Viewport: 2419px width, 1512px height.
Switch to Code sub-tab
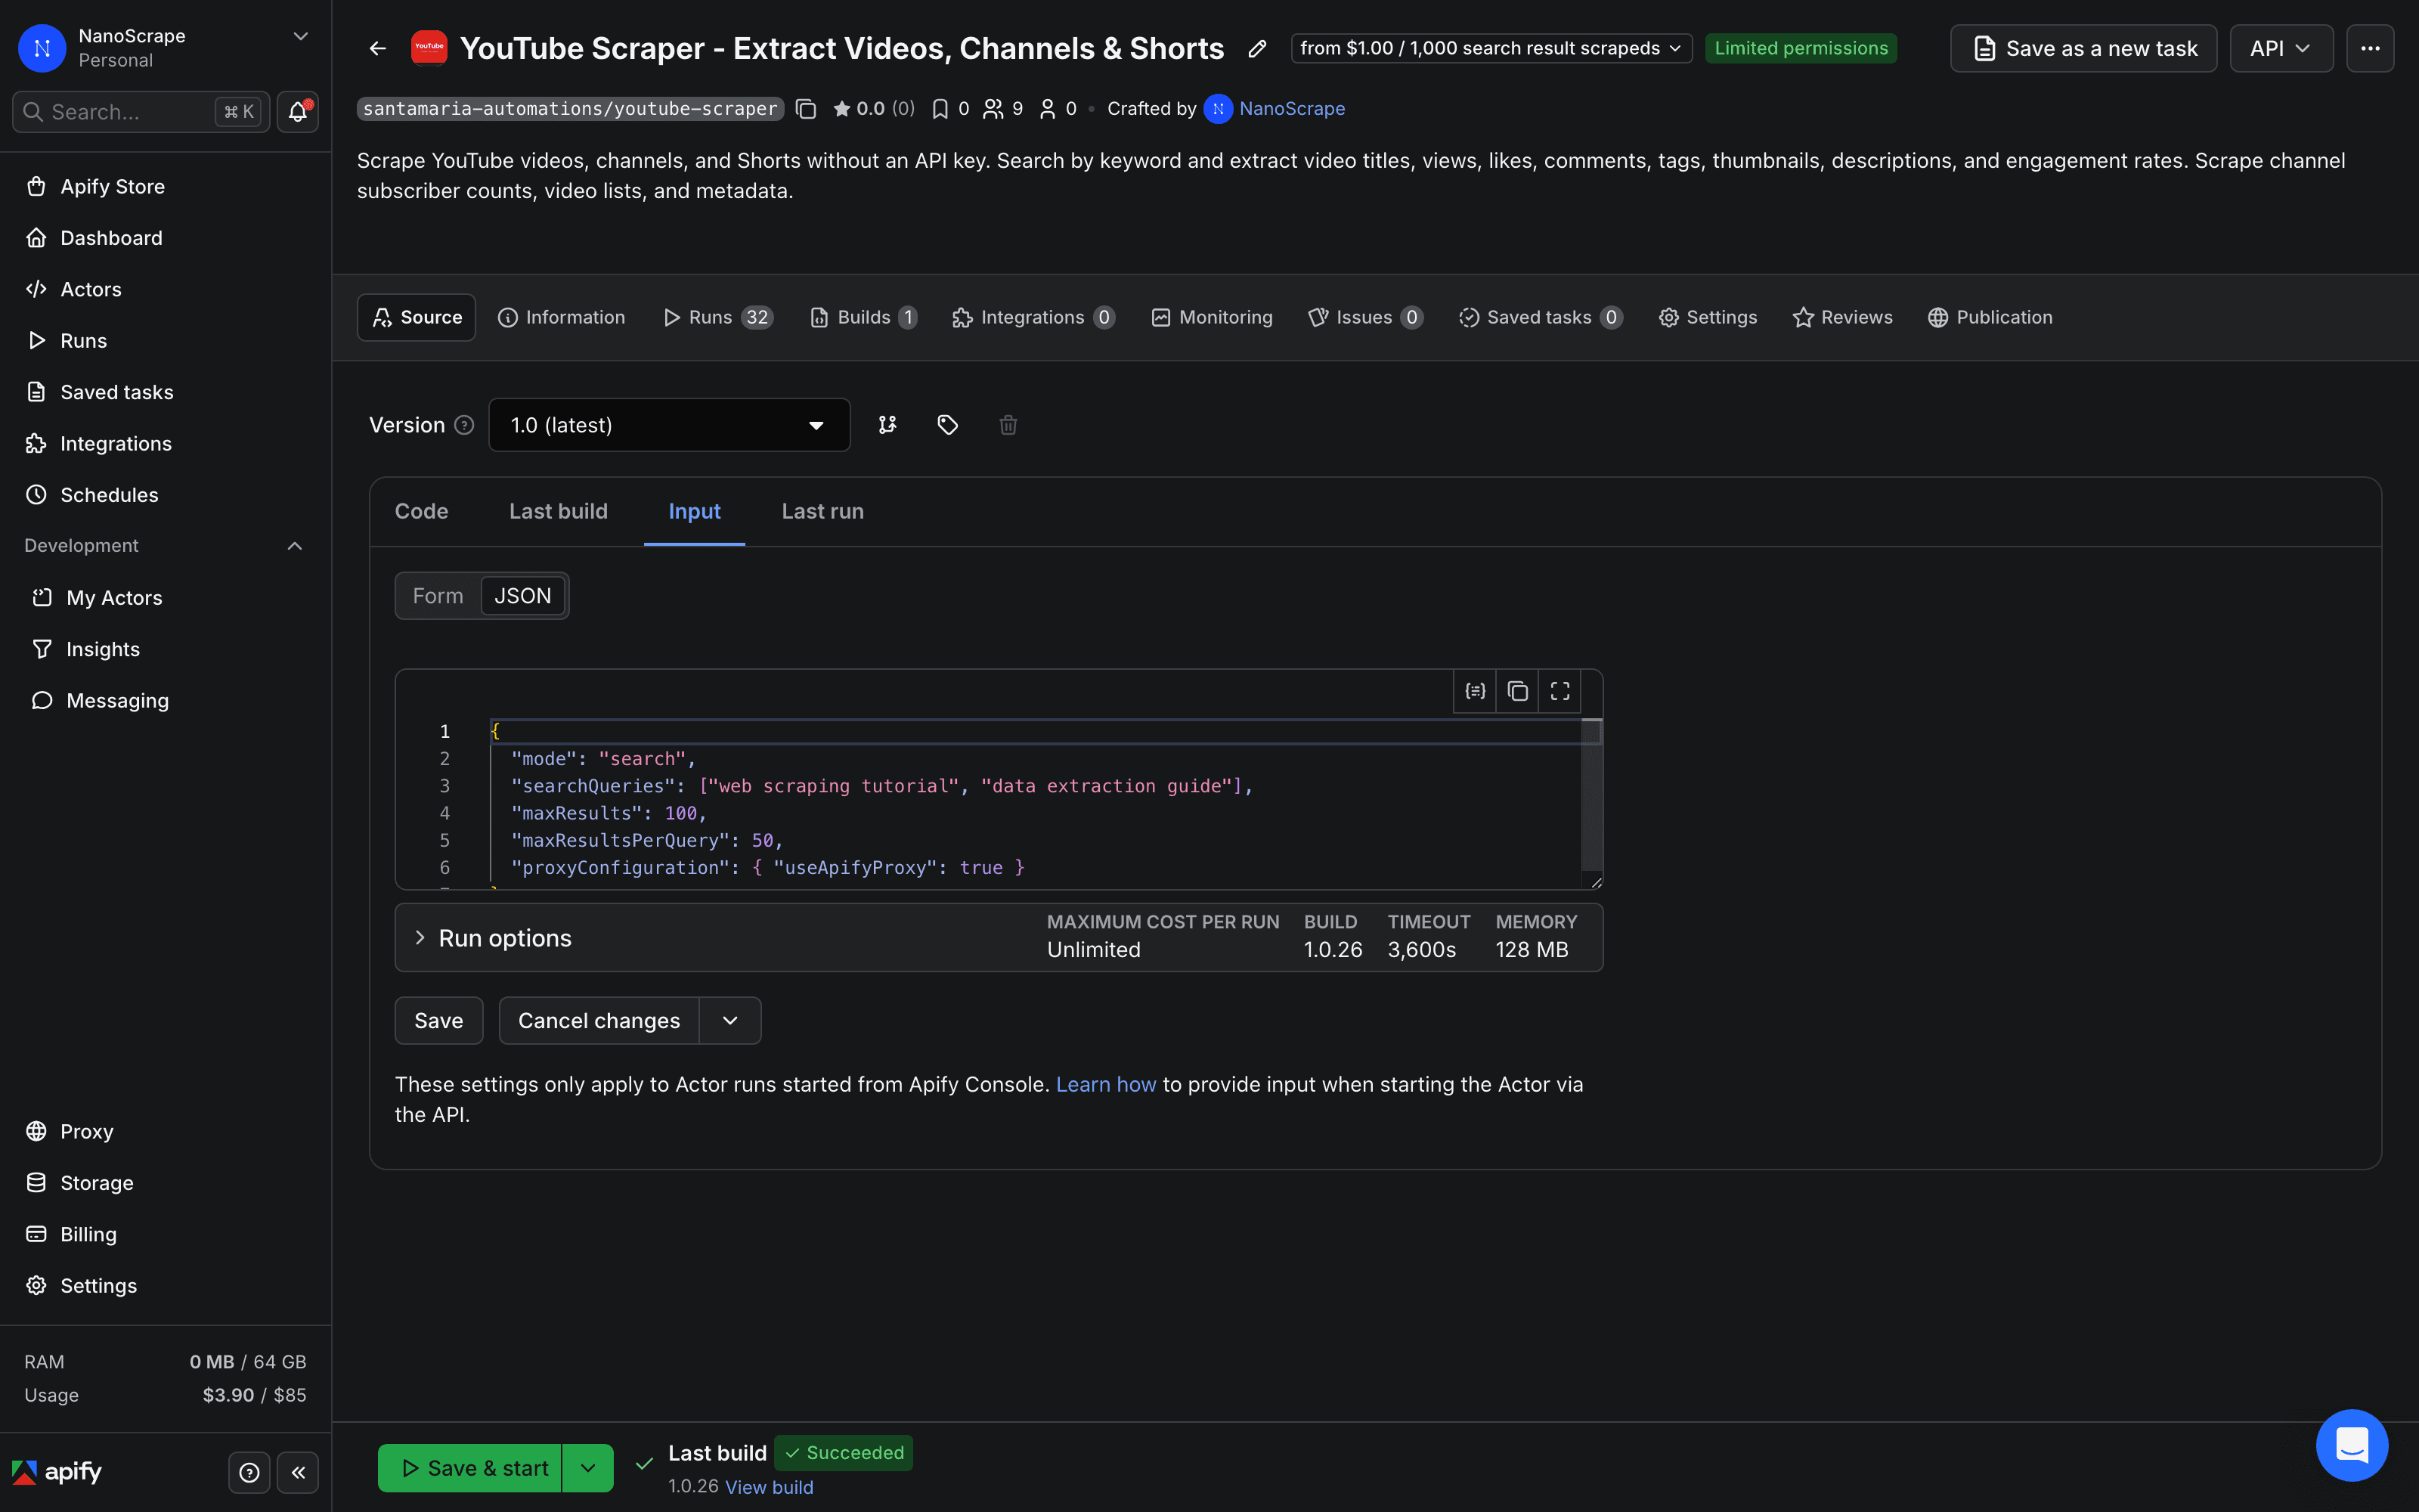421,511
